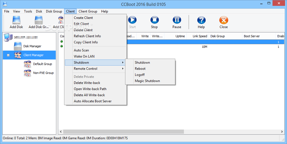Click the Stop toolbar button
This screenshot has height=144, width=287.
pyautogui.click(x=154, y=23)
